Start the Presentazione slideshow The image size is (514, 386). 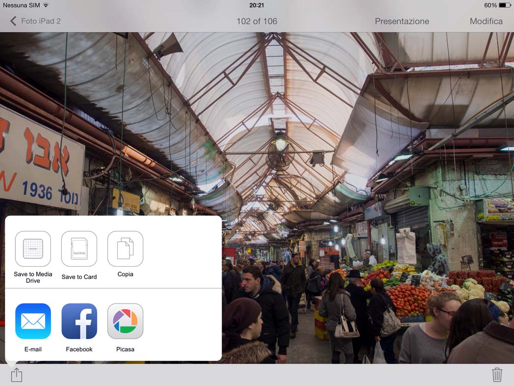coord(402,21)
